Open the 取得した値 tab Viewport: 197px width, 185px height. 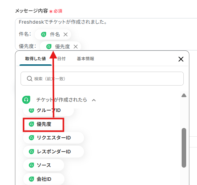tap(36, 59)
